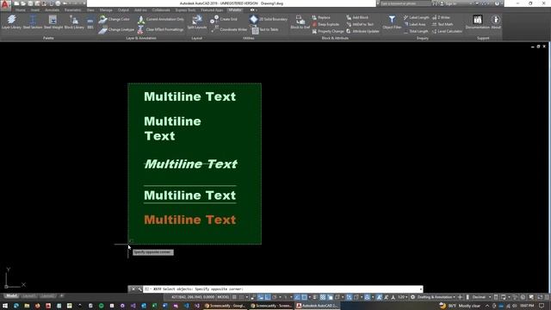
Task: Open the Drafting & Annotation workspace dropdown
Action: (x=436, y=297)
